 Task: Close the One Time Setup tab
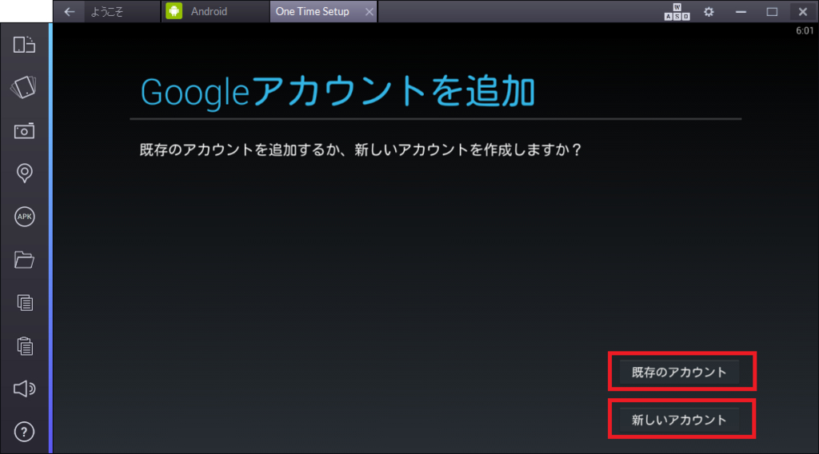(x=370, y=11)
